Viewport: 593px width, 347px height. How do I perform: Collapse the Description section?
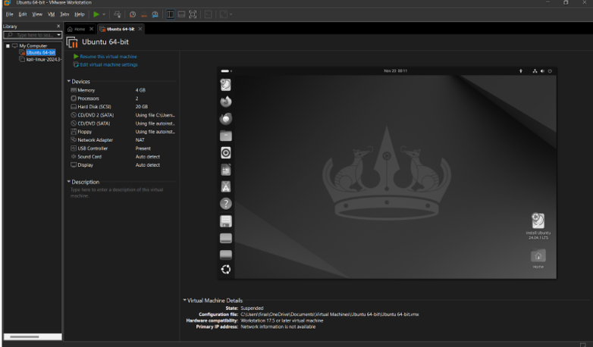click(69, 181)
